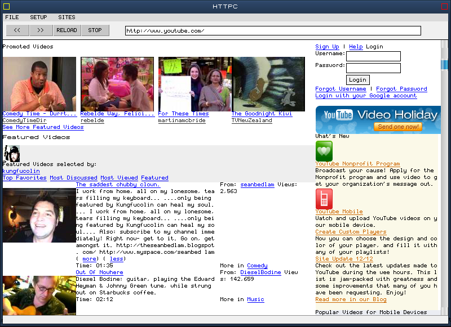The height and width of the screenshot is (327, 451).
Task: Open the kungfucolin profile link
Action: coord(21,171)
